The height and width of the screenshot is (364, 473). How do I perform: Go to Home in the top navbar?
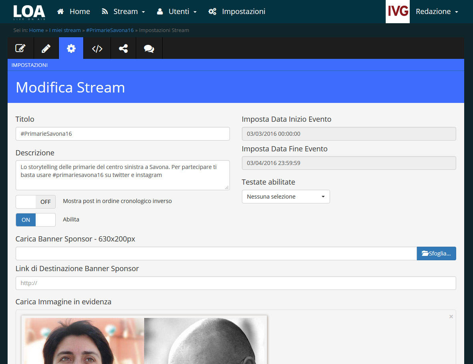[x=74, y=12]
